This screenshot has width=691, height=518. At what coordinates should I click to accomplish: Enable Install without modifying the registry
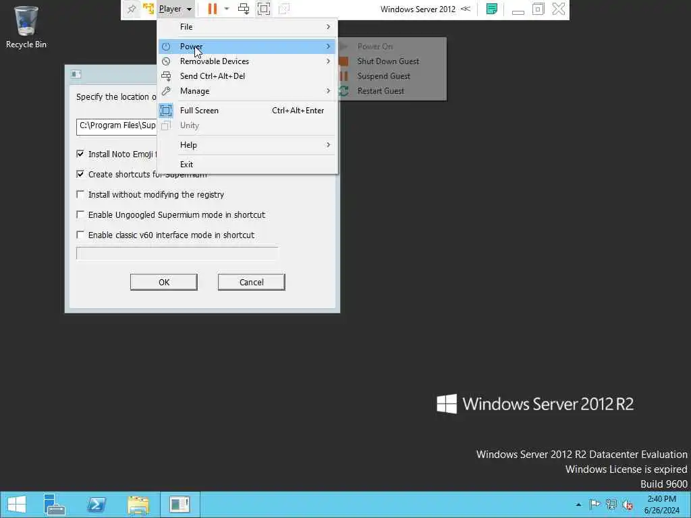(x=80, y=194)
